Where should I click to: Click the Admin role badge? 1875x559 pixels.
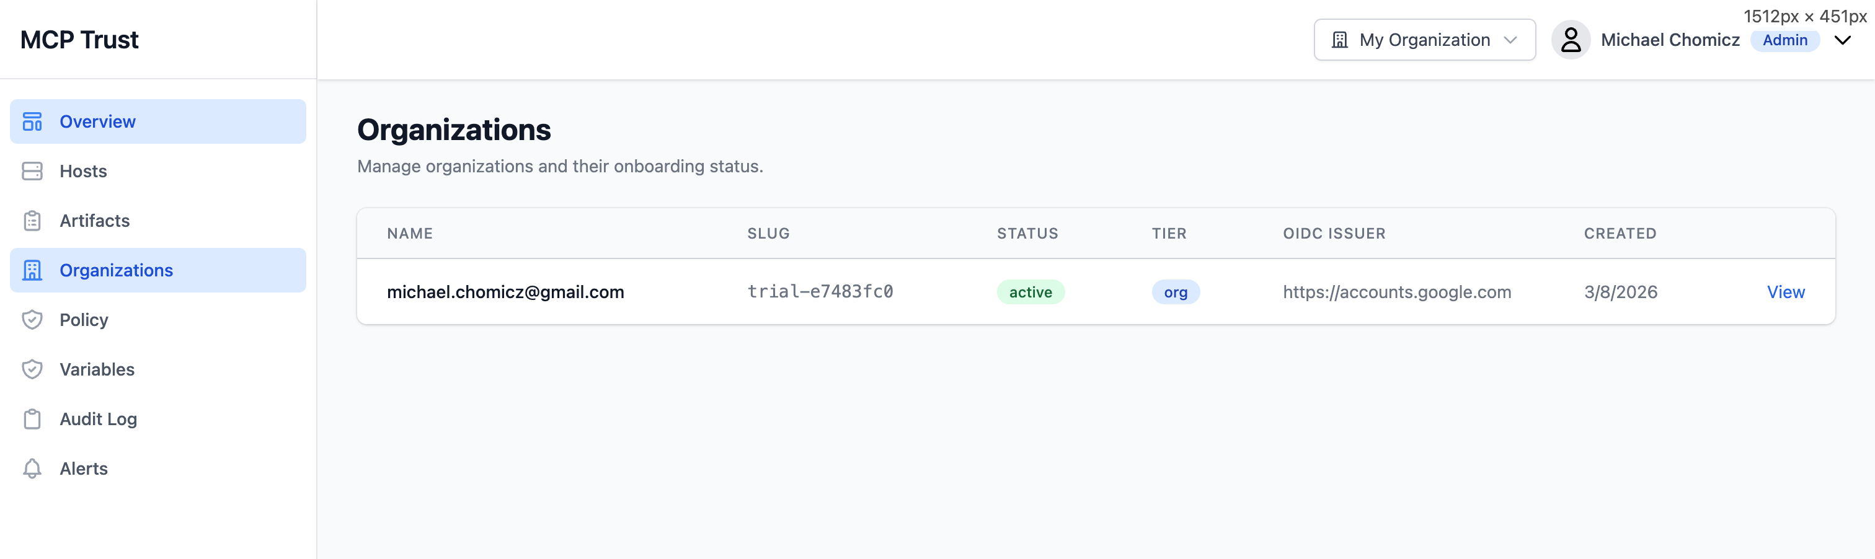pyautogui.click(x=1784, y=40)
